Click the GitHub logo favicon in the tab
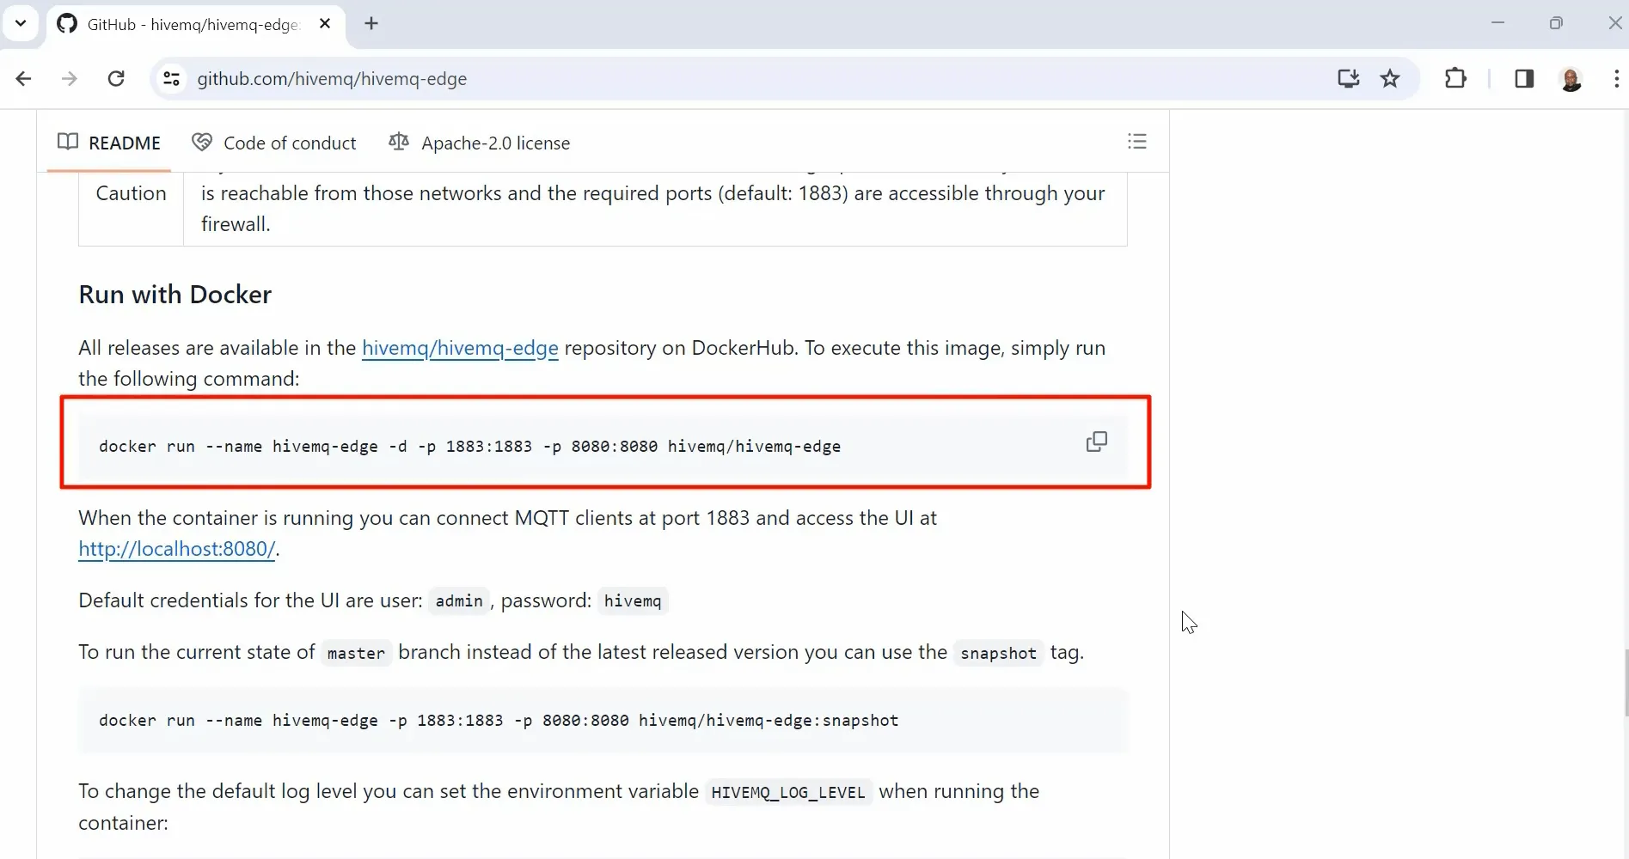This screenshot has height=859, width=1629. click(x=67, y=23)
